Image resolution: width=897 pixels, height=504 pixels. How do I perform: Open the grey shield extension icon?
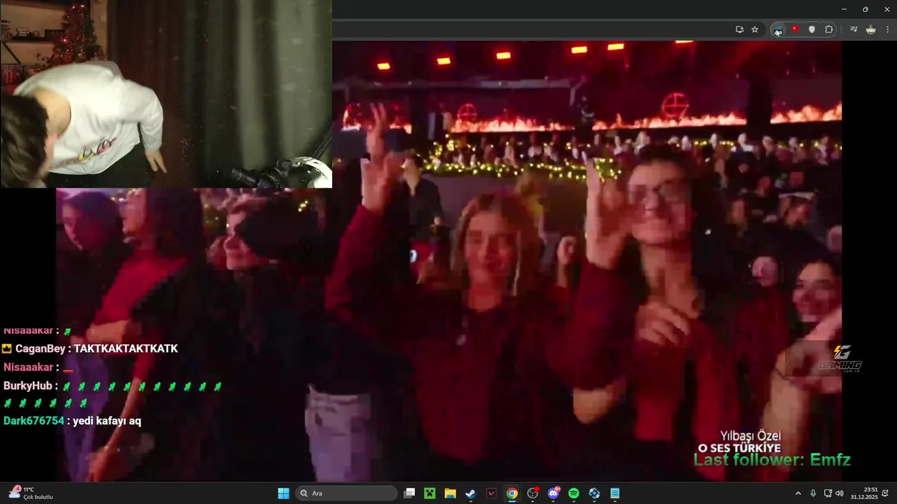pos(812,29)
